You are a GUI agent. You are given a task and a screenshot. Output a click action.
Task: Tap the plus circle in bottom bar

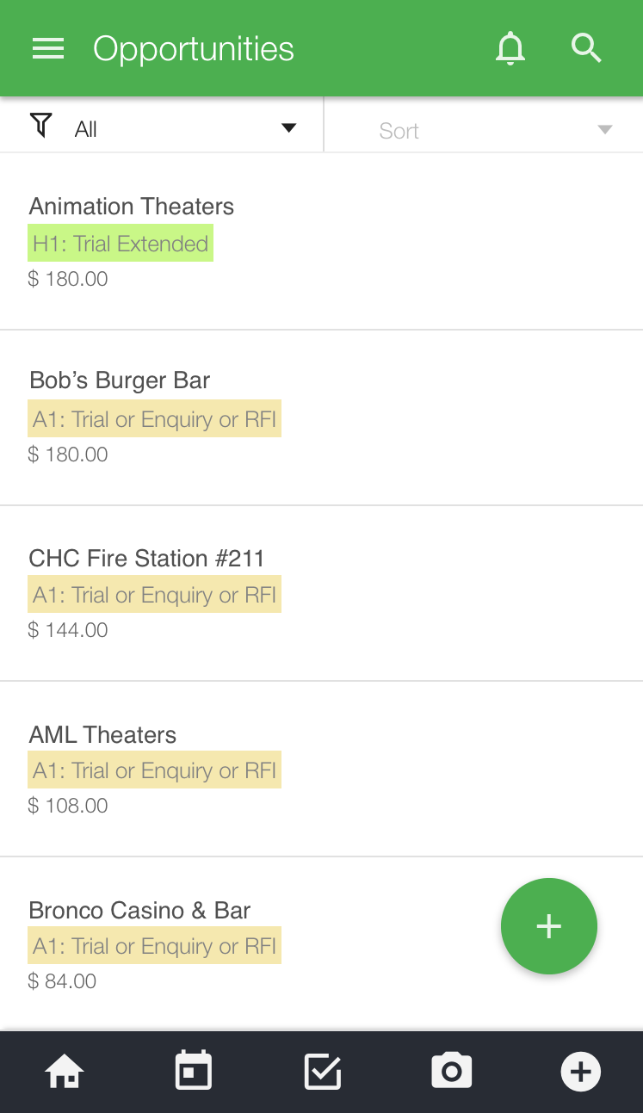tap(580, 1072)
